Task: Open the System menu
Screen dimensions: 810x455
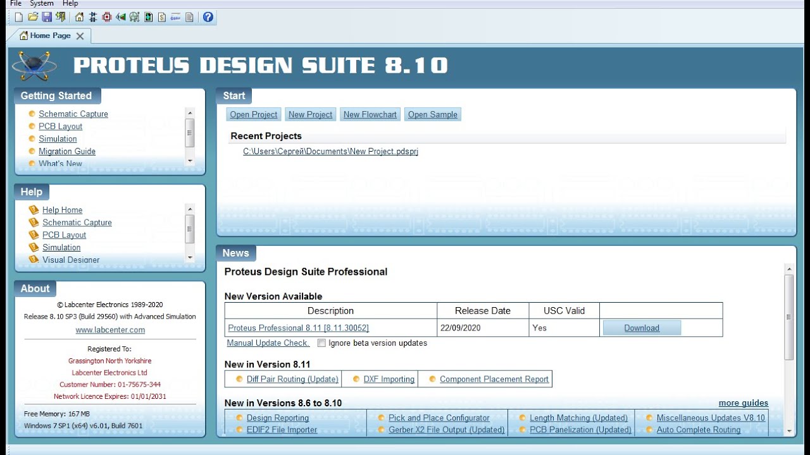Action: tap(42, 3)
